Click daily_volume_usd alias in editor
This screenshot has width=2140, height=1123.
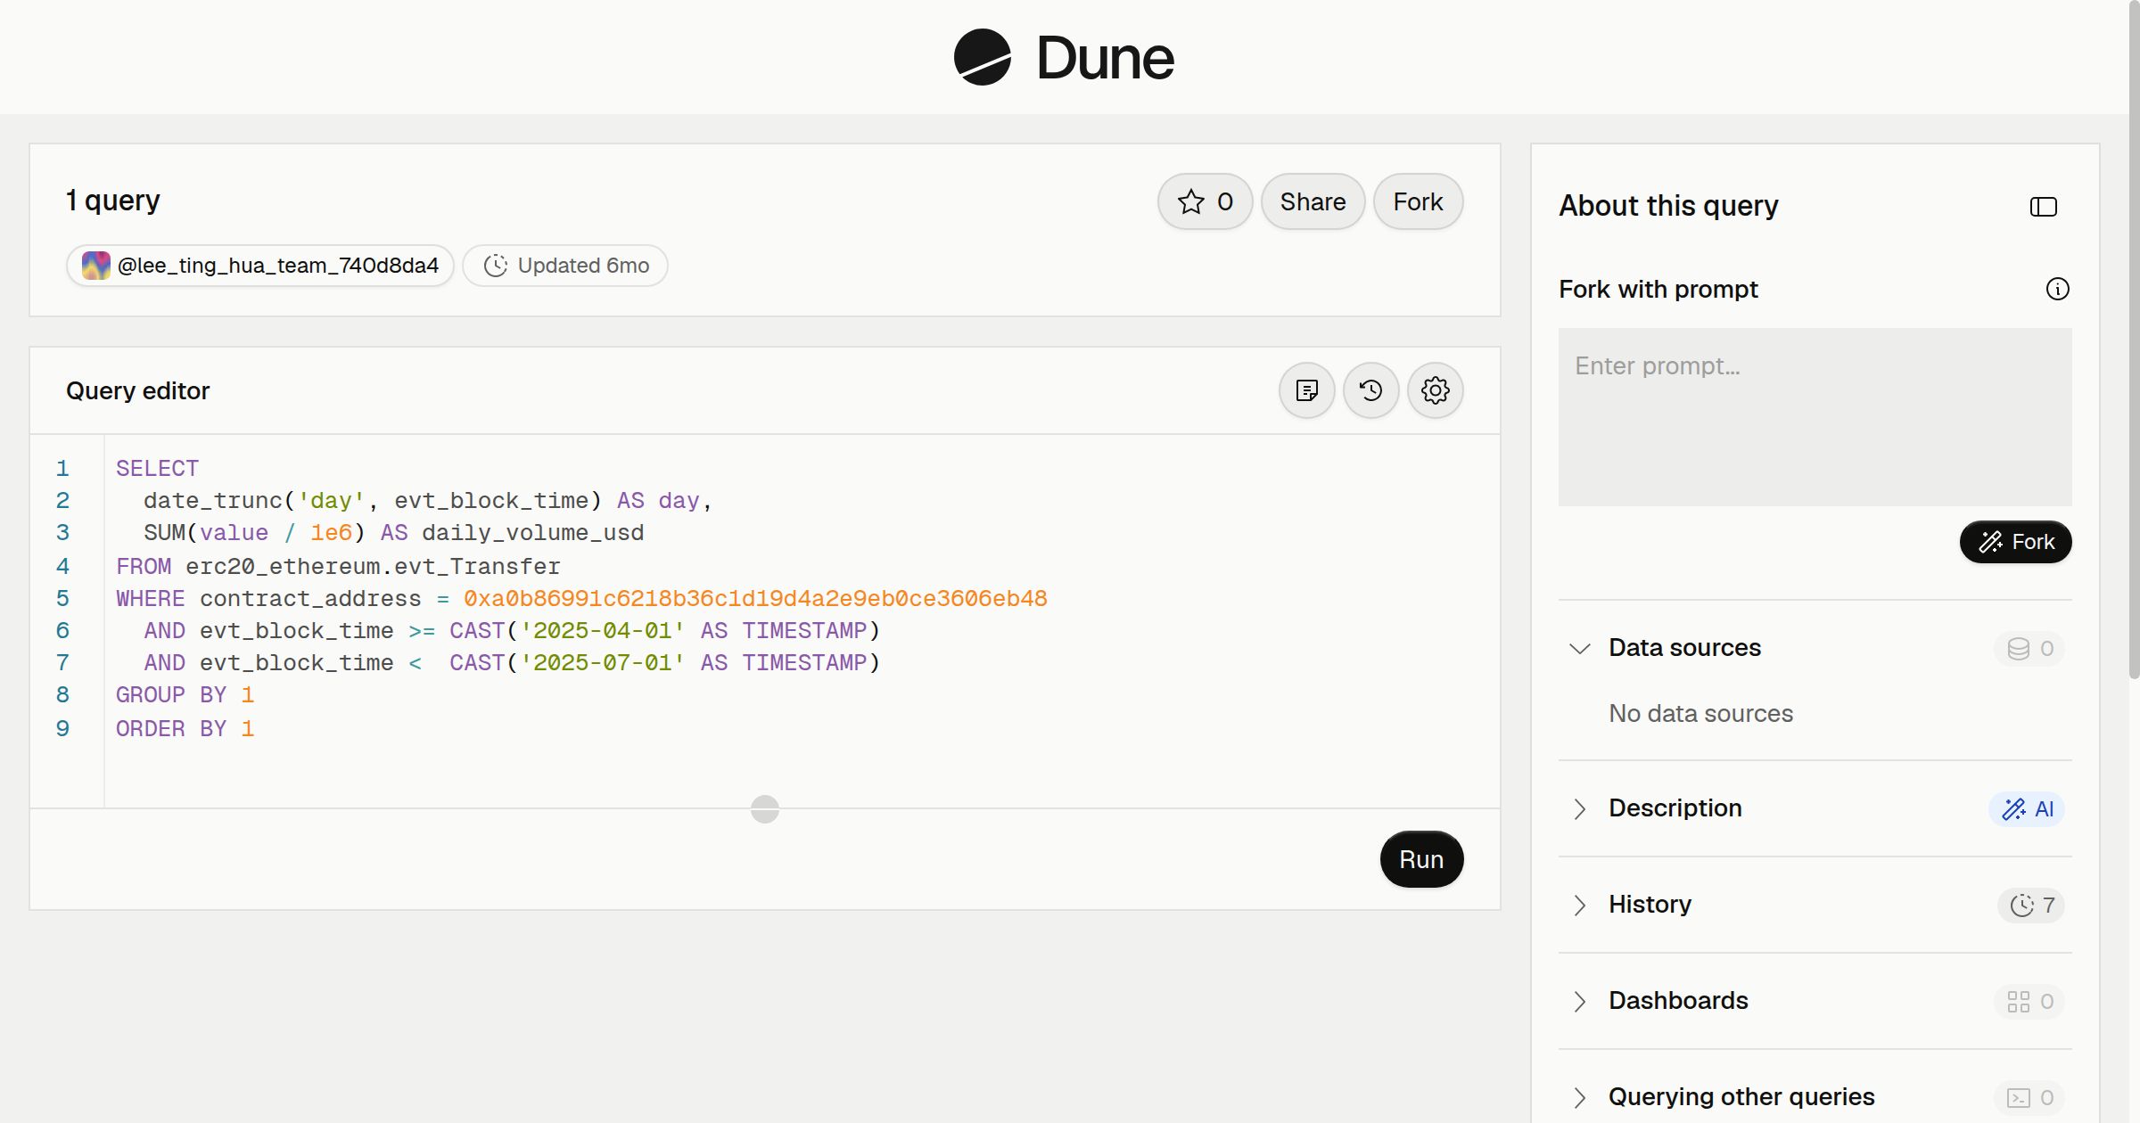coord(532,533)
